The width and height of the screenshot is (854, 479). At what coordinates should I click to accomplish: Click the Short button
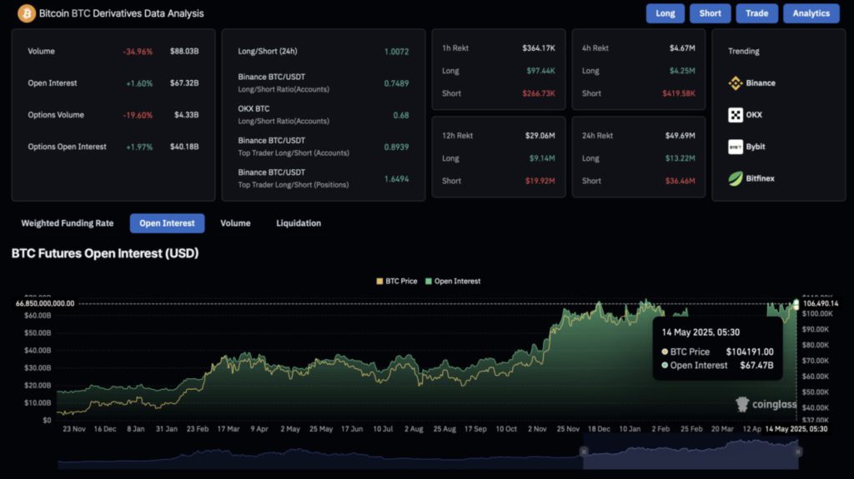click(710, 13)
